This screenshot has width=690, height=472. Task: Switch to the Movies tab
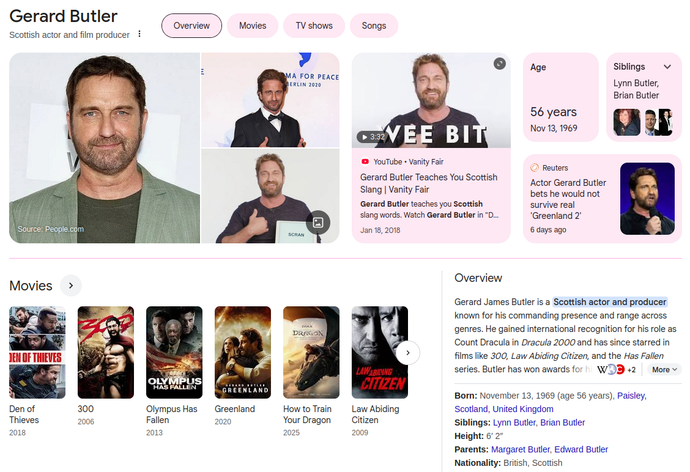[x=253, y=26]
